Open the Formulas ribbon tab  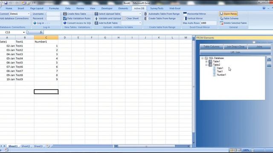(54, 8)
